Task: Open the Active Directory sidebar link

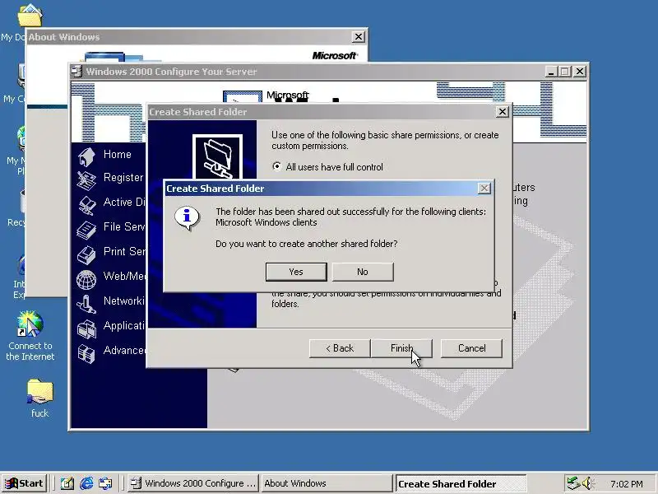Action: tap(124, 202)
